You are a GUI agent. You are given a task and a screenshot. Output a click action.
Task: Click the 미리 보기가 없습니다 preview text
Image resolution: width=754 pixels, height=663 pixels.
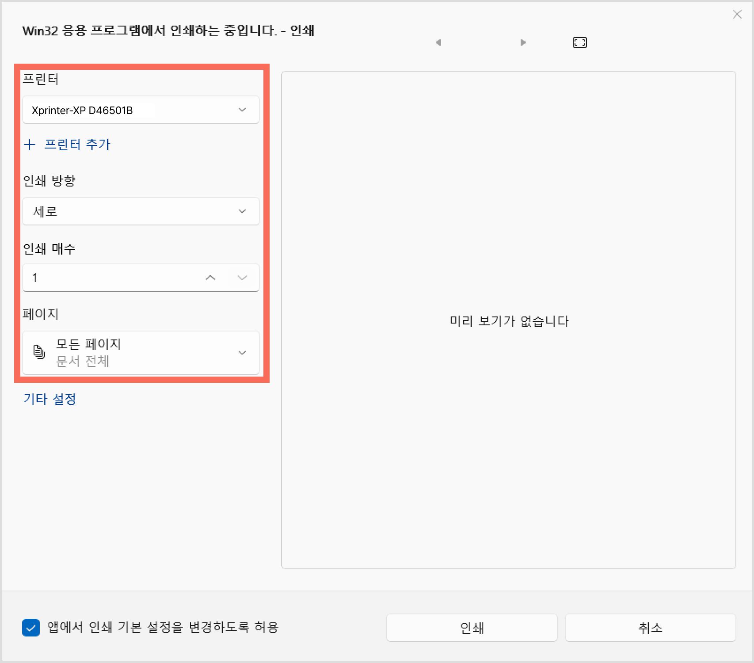coord(509,321)
